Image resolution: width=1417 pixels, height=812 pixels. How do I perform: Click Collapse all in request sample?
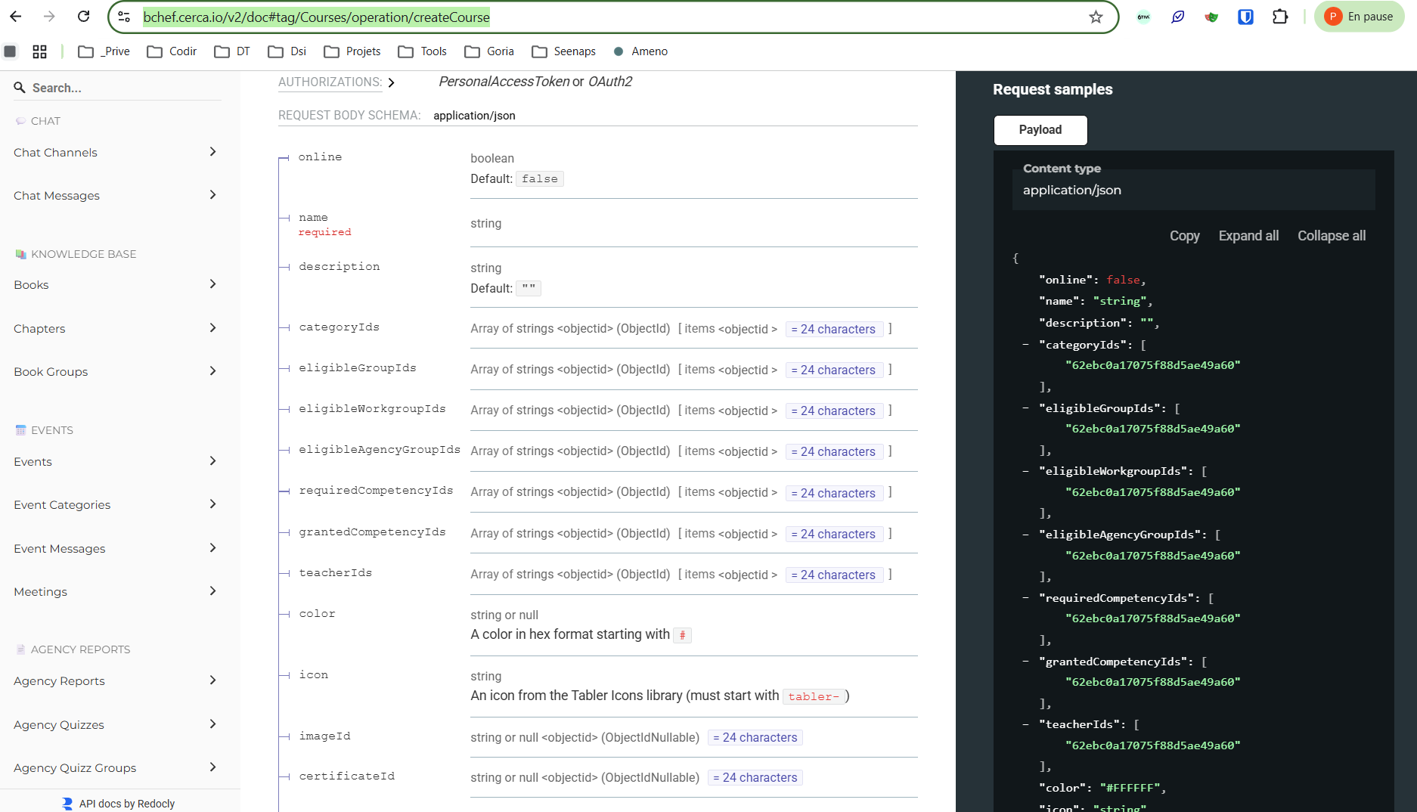(x=1332, y=236)
